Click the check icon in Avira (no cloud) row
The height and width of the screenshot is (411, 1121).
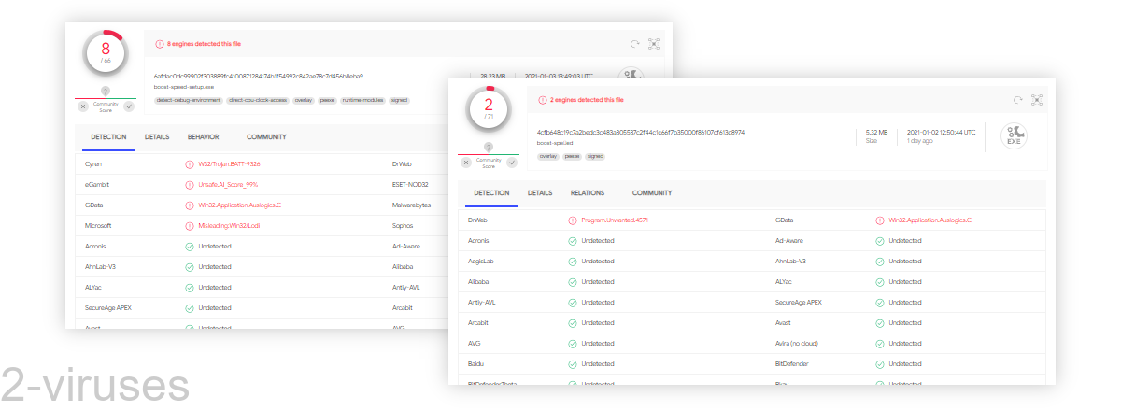[x=880, y=343]
